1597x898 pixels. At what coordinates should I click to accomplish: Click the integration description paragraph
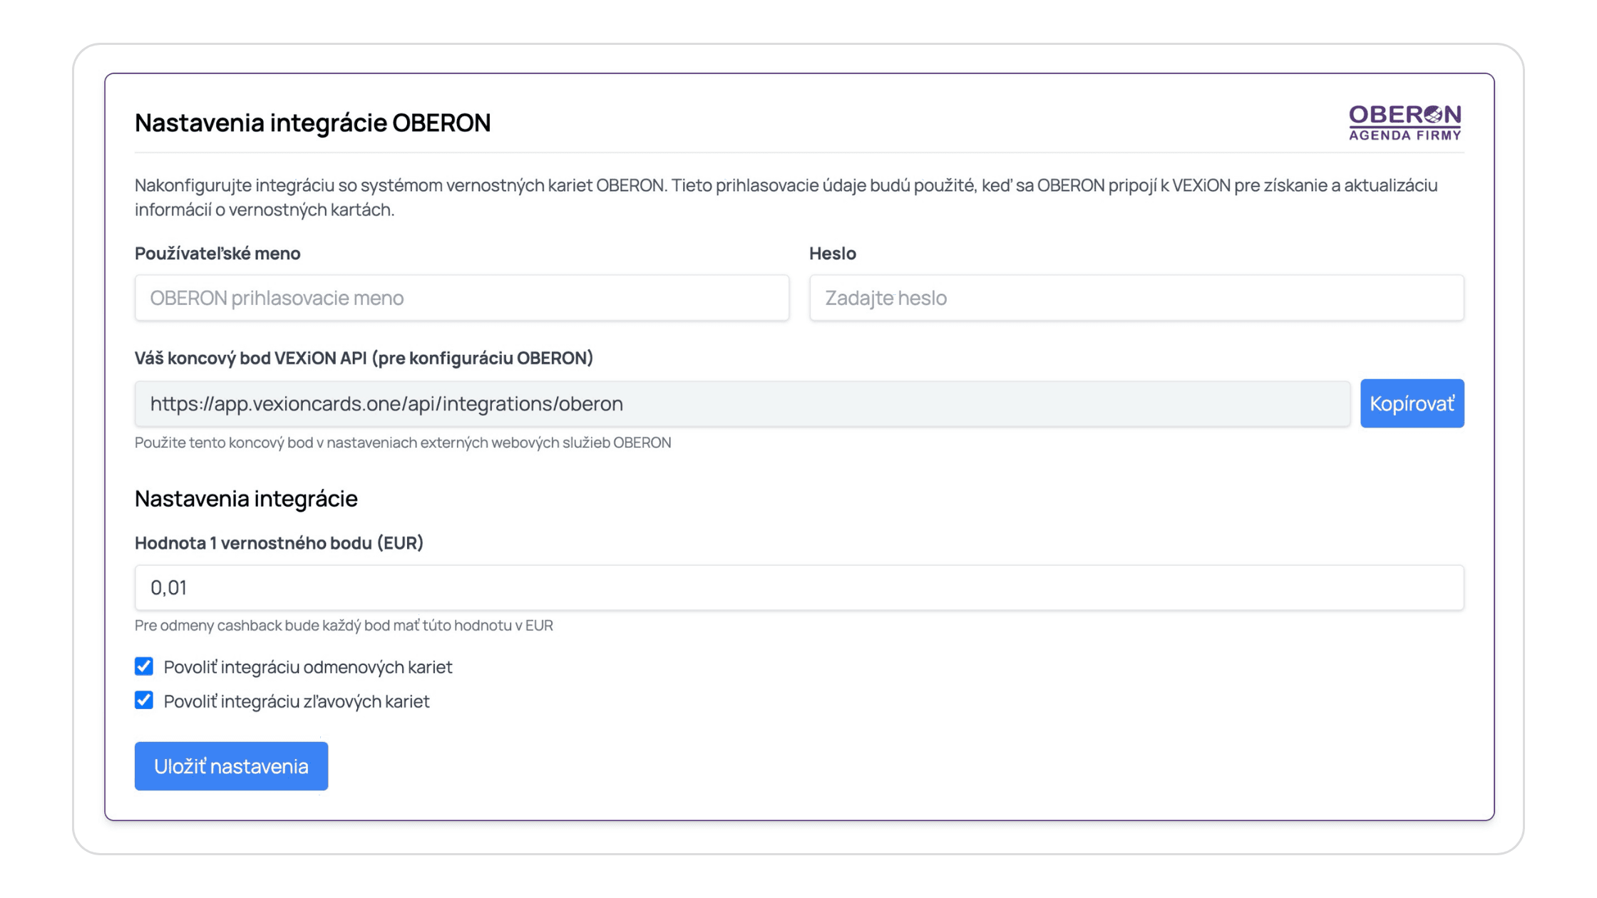pos(786,197)
